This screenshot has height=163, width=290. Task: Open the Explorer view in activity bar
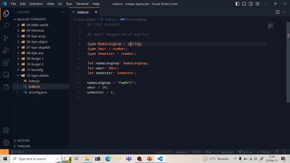tap(6, 14)
